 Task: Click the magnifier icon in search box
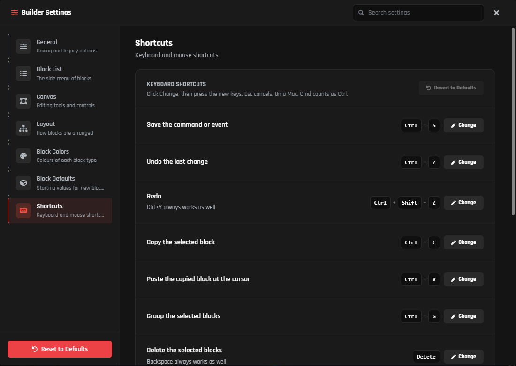361,13
